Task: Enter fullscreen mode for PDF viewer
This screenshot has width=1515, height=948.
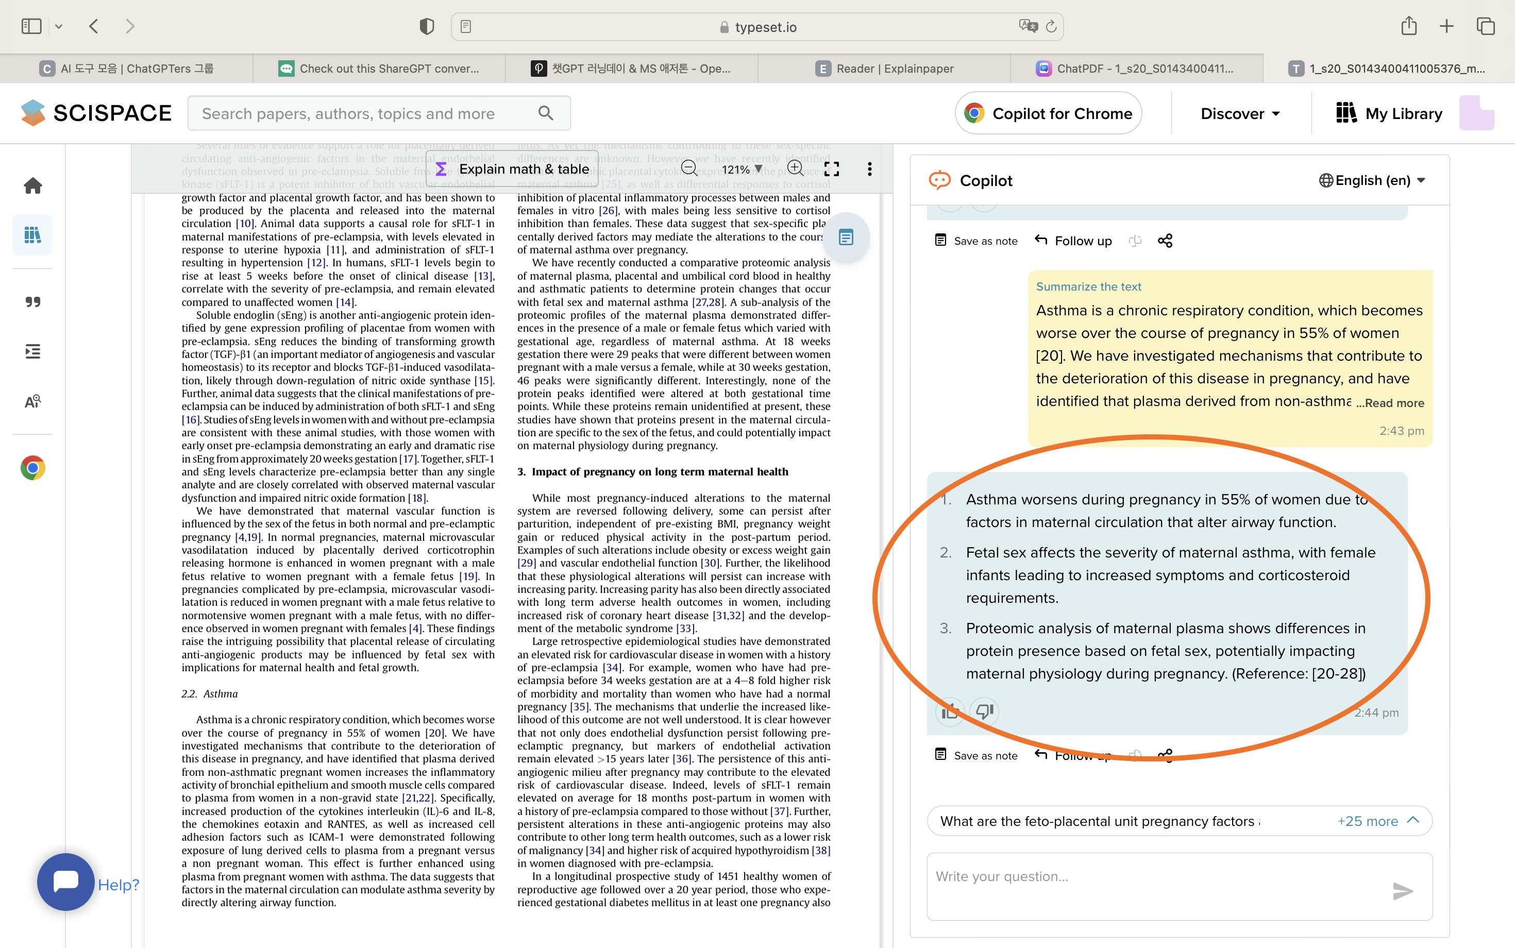Action: pos(832,168)
